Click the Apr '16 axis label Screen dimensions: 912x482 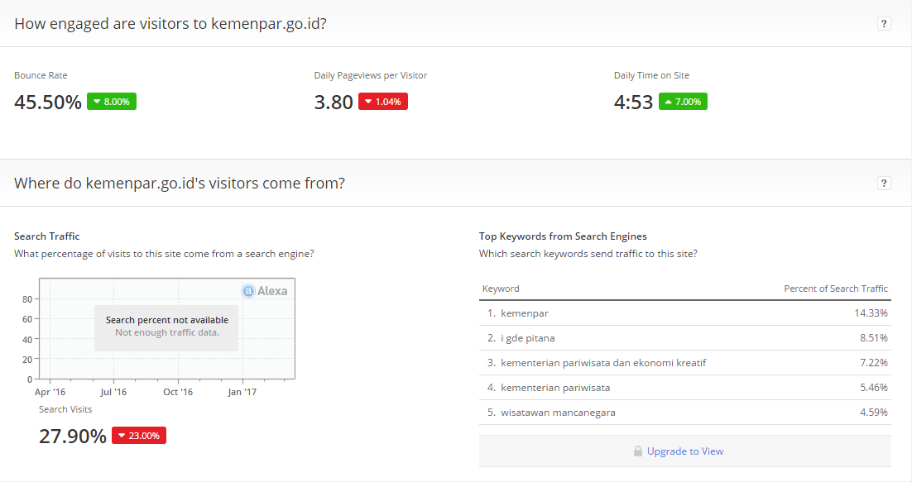[50, 392]
